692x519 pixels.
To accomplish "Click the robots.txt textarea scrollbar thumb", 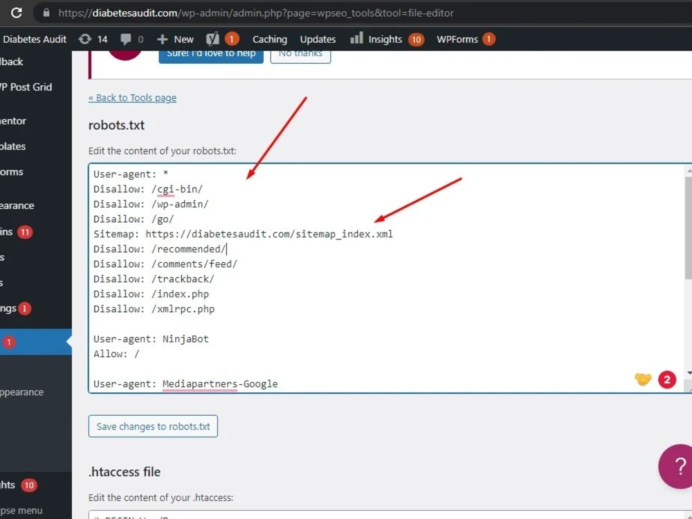I will 689,227.
